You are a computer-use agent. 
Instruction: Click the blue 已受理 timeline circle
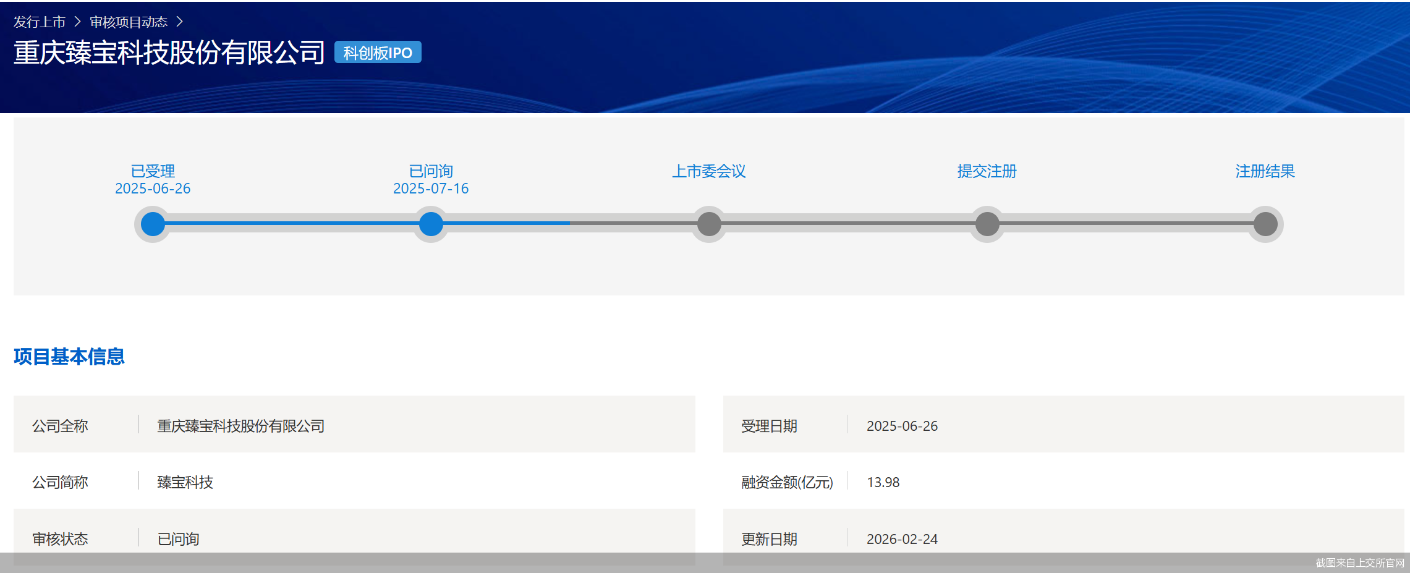click(x=153, y=224)
